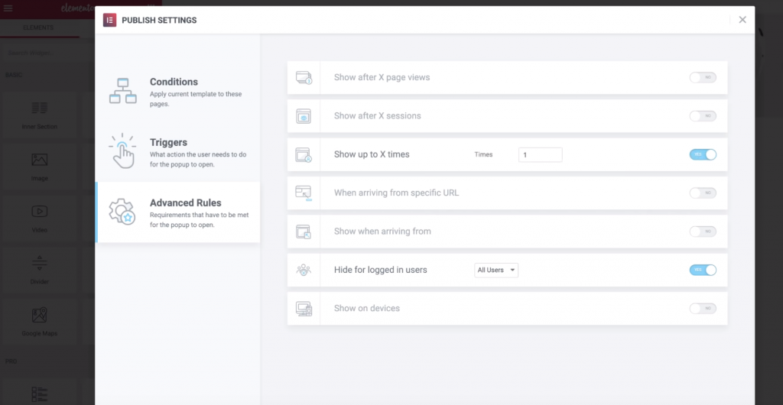Click the 'Show up to X times' icon
This screenshot has height=405, width=783.
click(x=304, y=155)
